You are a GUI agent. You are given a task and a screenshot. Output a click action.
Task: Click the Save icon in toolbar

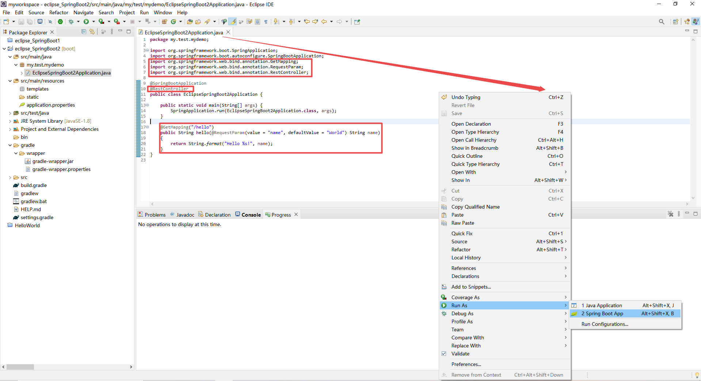pyautogui.click(x=21, y=22)
